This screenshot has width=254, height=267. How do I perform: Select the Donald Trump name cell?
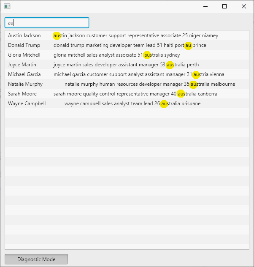(x=24, y=45)
